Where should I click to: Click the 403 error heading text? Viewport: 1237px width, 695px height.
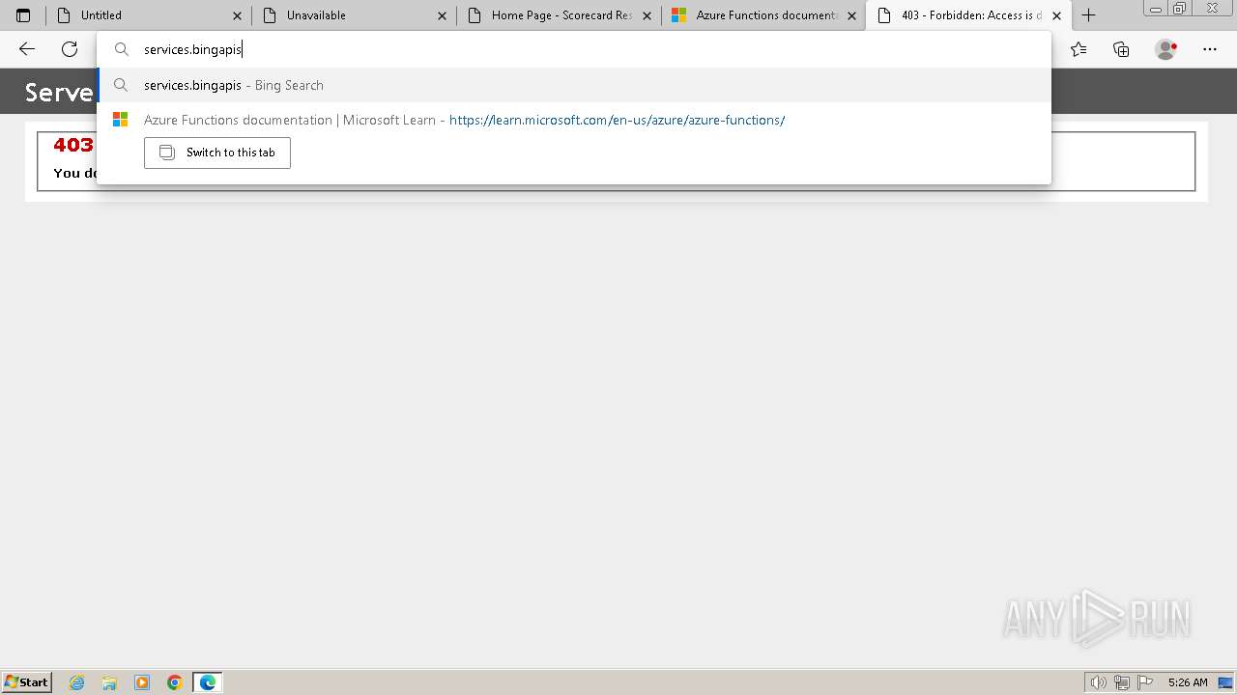click(x=73, y=145)
